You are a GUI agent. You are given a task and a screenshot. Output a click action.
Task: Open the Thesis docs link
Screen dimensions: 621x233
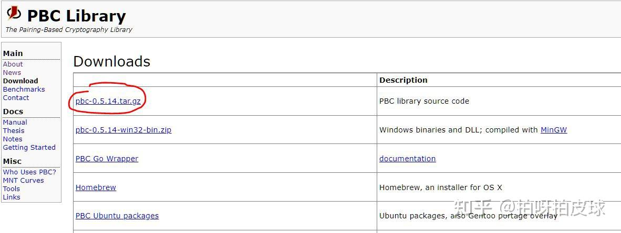[x=14, y=131]
